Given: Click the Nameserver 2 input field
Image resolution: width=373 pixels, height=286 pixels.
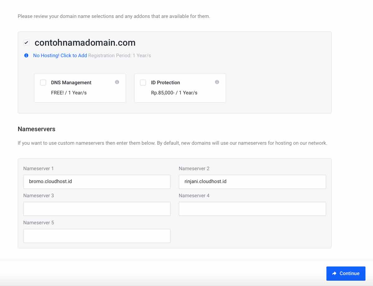Looking at the screenshot, I should pyautogui.click(x=252, y=182).
